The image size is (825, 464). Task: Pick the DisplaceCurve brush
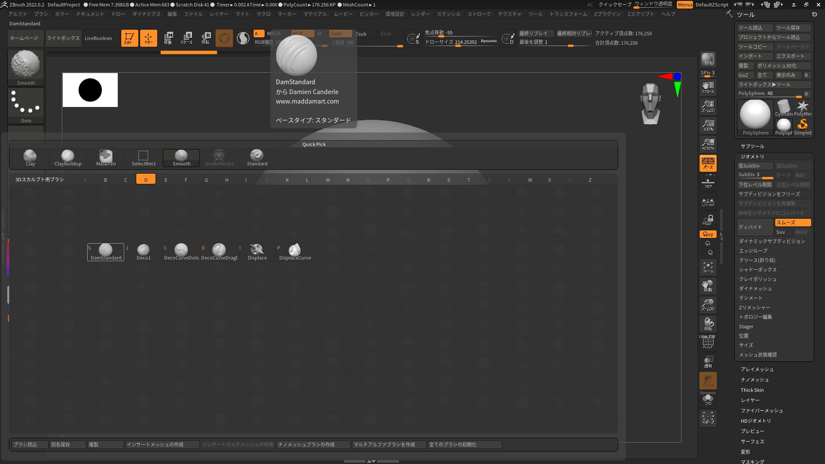[x=295, y=252]
